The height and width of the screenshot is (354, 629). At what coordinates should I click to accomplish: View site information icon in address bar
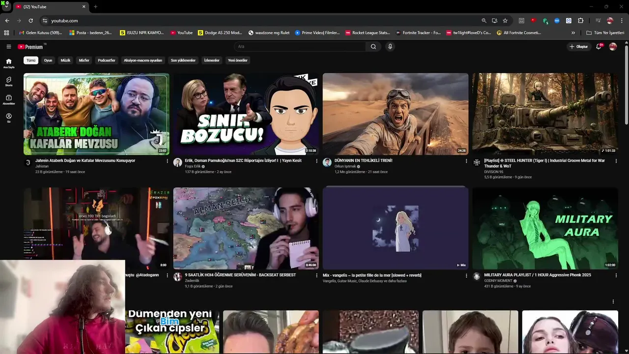click(45, 21)
